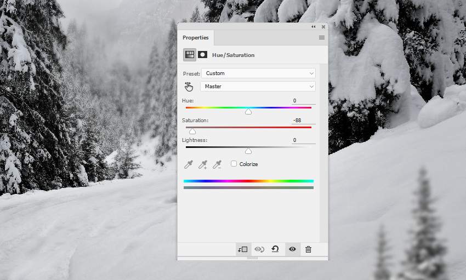This screenshot has width=466, height=280.
Task: Toggle adjustment layer visibility eye
Action: [x=292, y=249]
